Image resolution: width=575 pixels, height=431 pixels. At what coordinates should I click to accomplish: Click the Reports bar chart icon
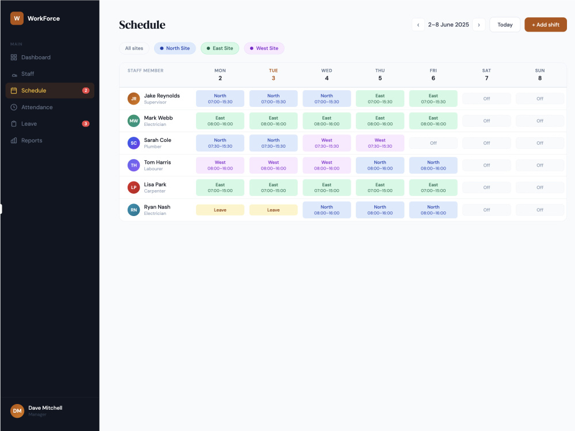[14, 140]
